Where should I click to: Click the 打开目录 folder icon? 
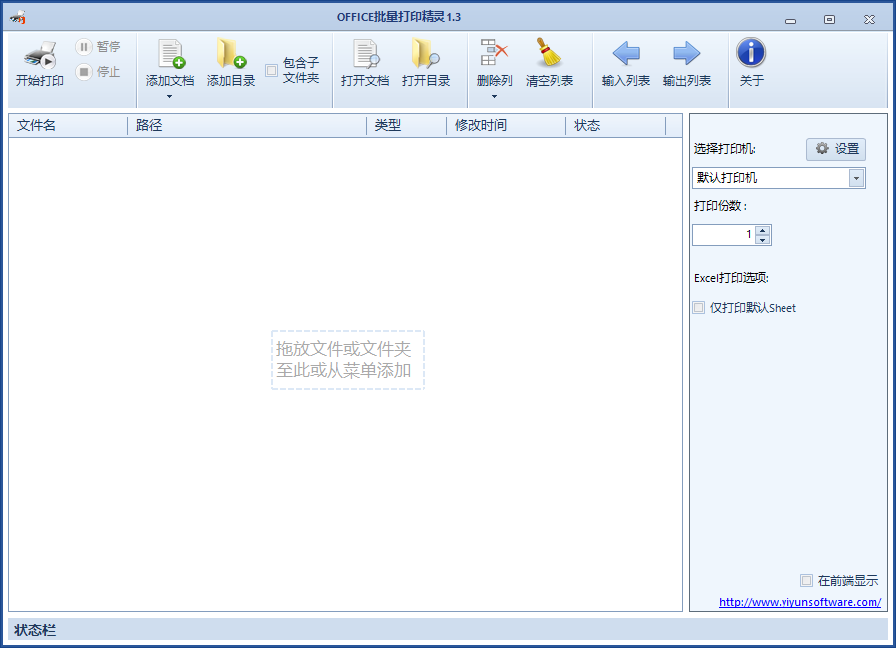pos(426,55)
